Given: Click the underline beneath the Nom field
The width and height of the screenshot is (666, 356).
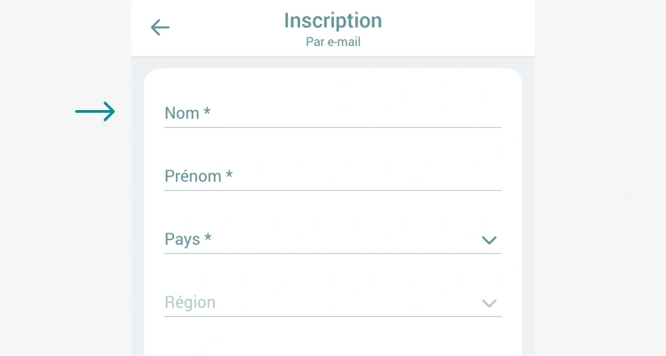Looking at the screenshot, I should tap(333, 127).
